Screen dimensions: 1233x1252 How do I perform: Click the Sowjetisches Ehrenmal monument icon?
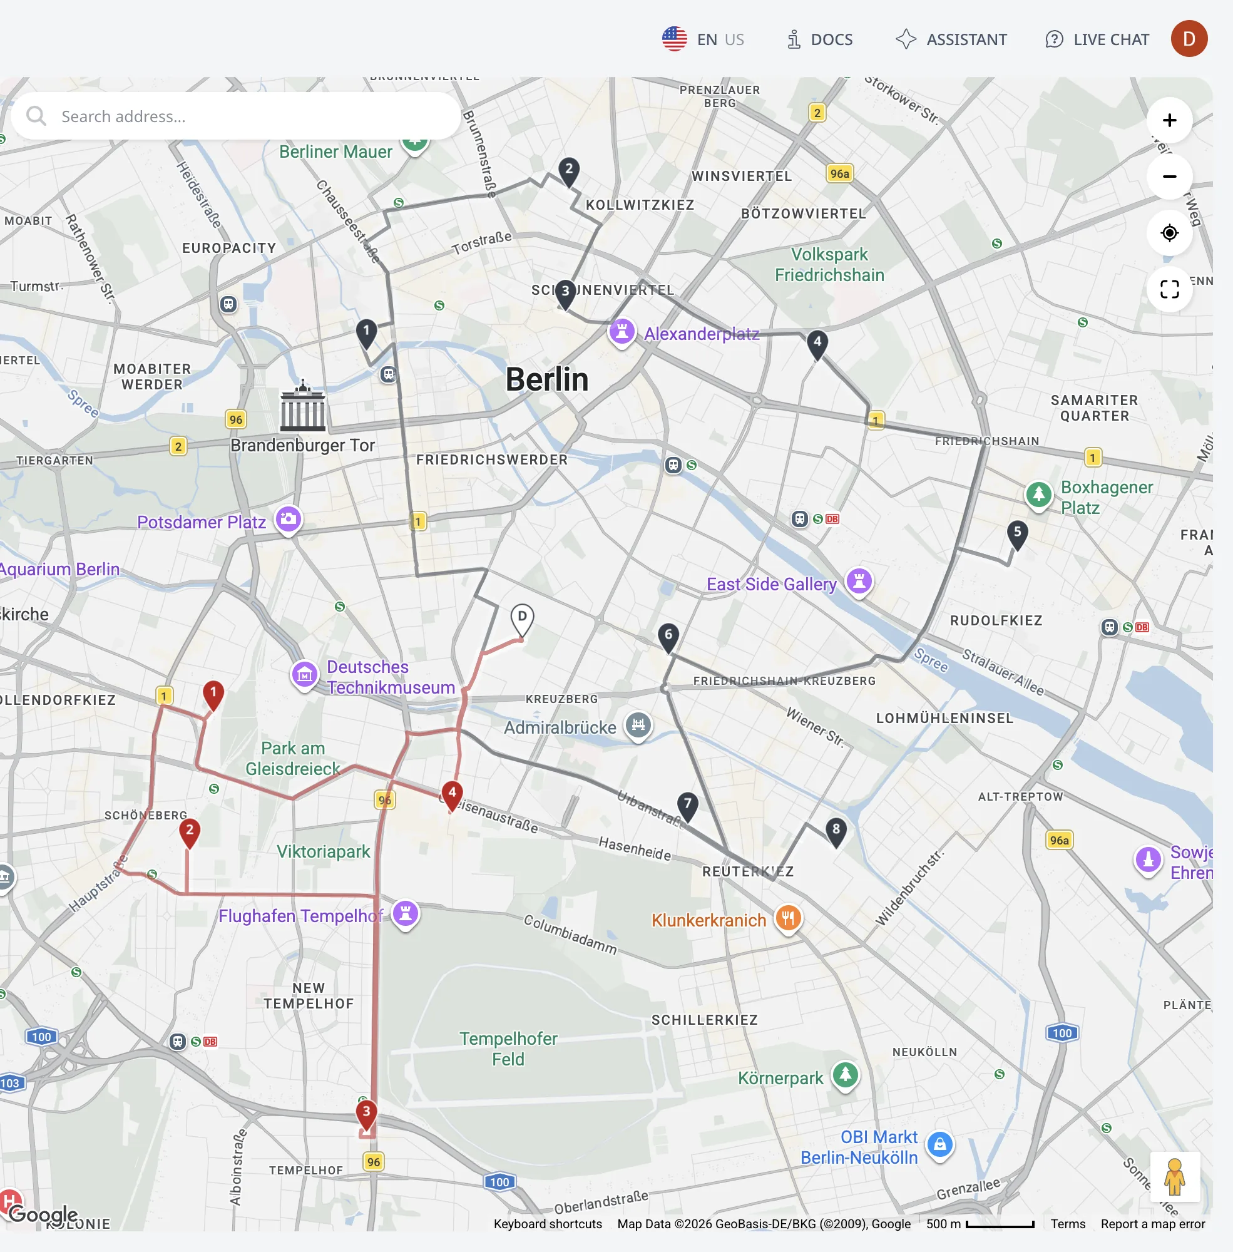pos(1148,861)
